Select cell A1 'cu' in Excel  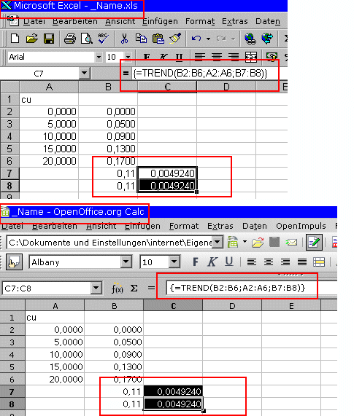pos(49,100)
